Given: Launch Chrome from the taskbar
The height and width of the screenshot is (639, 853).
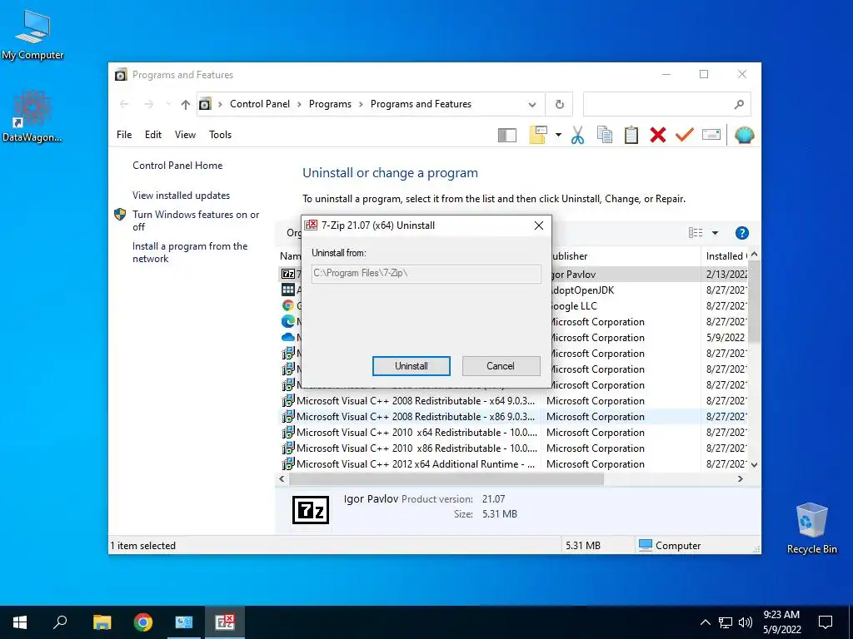Looking at the screenshot, I should click(143, 622).
